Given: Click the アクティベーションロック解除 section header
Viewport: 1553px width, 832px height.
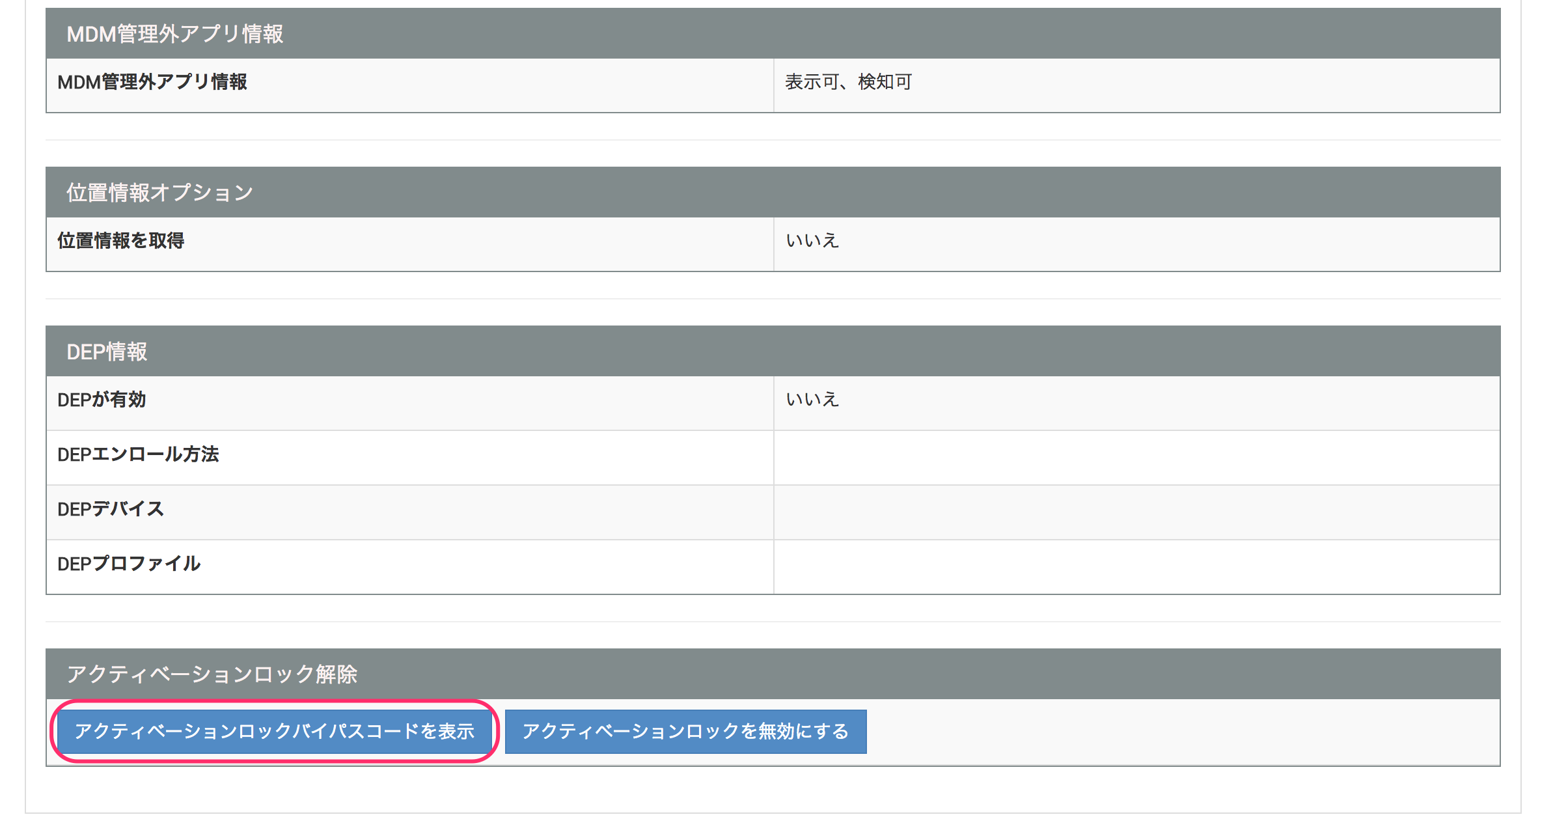Looking at the screenshot, I should [212, 674].
